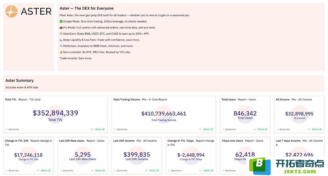Click the 'Trade smarter. Earn more.' text

(x=76, y=58)
